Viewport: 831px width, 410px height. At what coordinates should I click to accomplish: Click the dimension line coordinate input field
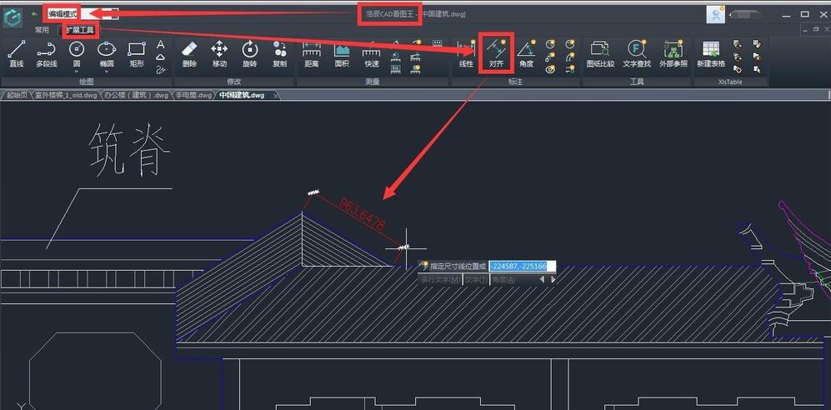tap(520, 266)
